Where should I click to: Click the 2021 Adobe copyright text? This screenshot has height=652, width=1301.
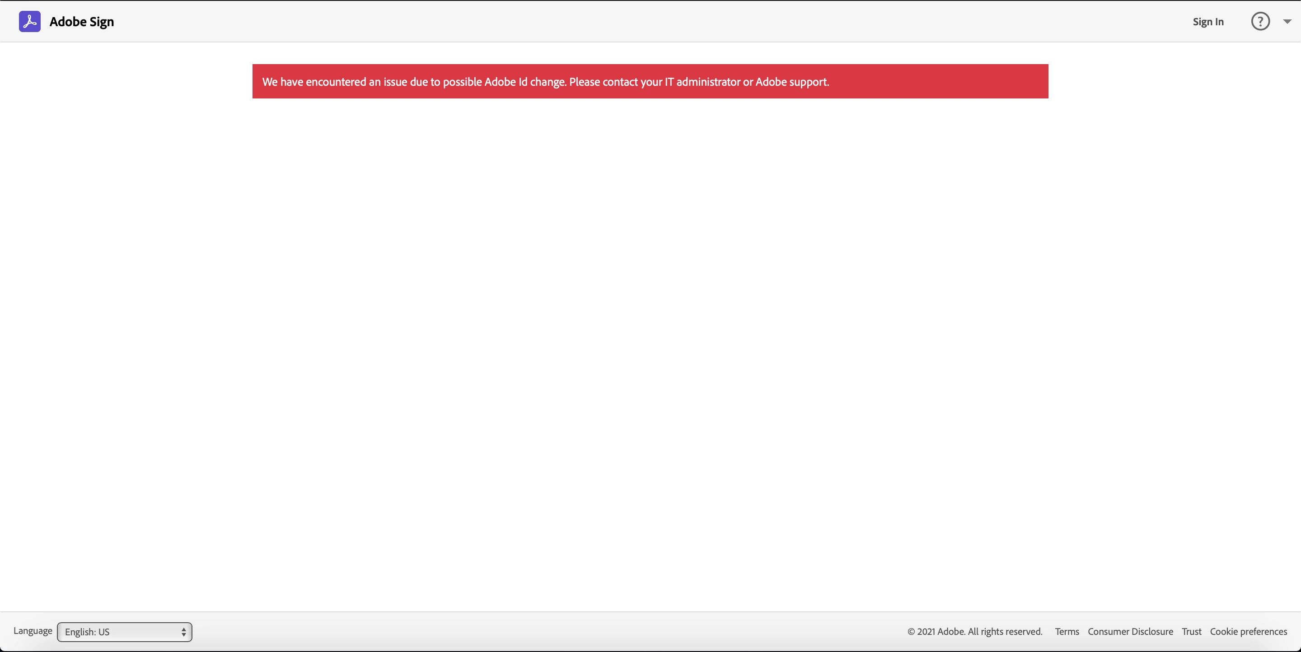point(975,632)
